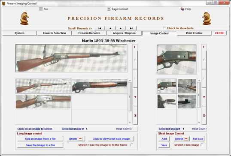
Task: Click the left chess knight logo
Action: pos(24,18)
